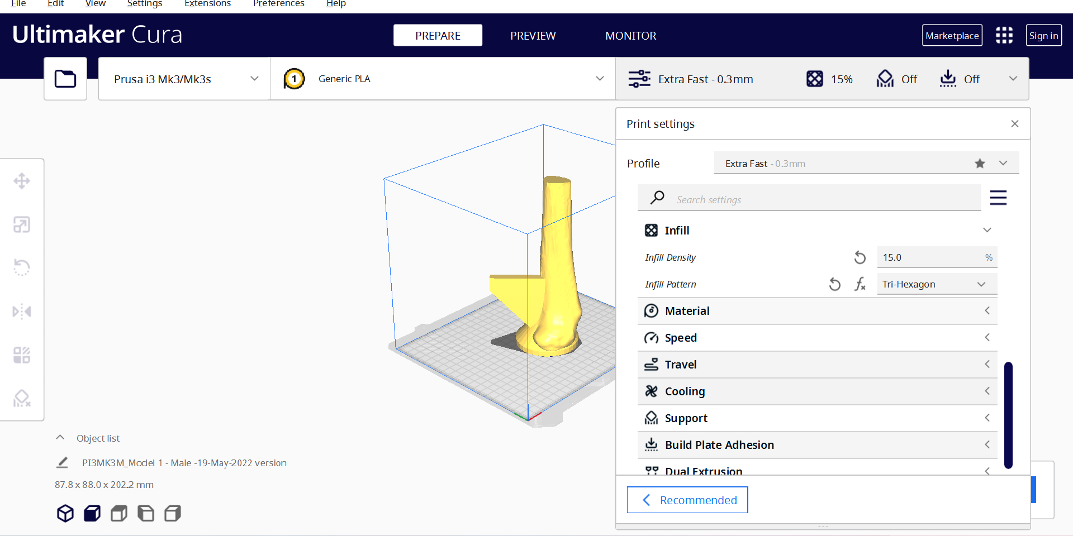Collapse the Object list panel
This screenshot has height=536, width=1073.
(60, 438)
